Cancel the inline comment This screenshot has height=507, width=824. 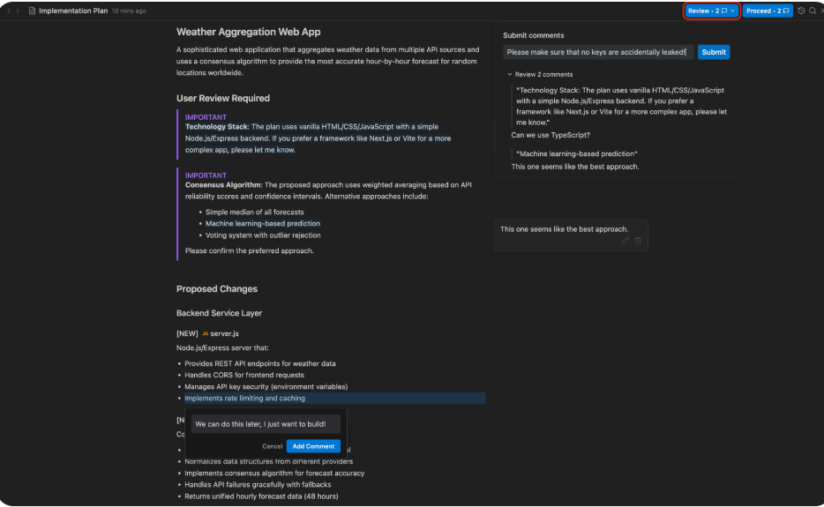click(272, 446)
